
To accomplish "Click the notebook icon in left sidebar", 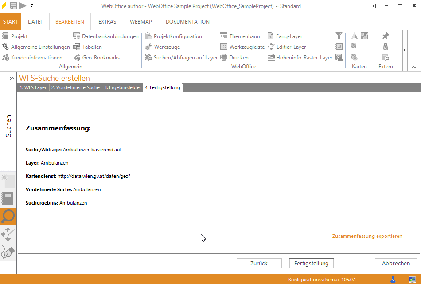I will coord(8,198).
